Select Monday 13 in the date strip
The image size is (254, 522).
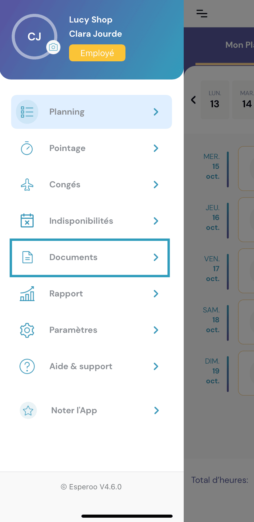click(x=215, y=100)
